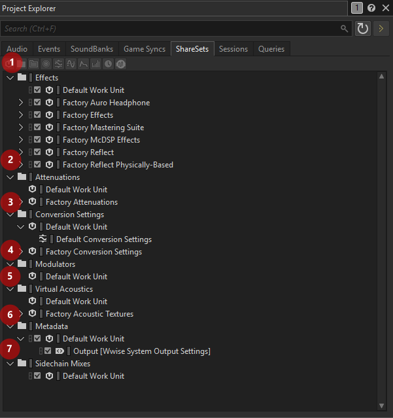Select 'Factory Reflect Physically-Based' row text
The width and height of the screenshot is (393, 418).
tap(118, 165)
